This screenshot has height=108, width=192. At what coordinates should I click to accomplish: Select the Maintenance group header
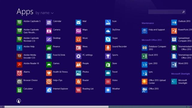click(x=148, y=23)
